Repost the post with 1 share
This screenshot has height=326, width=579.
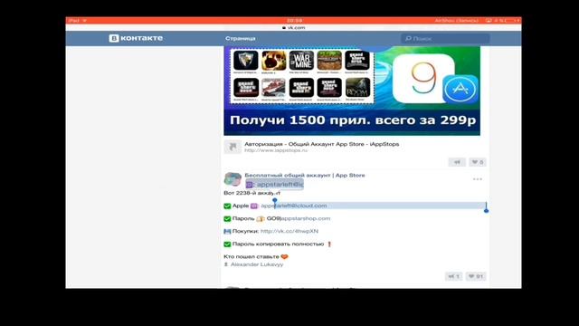pos(453,276)
